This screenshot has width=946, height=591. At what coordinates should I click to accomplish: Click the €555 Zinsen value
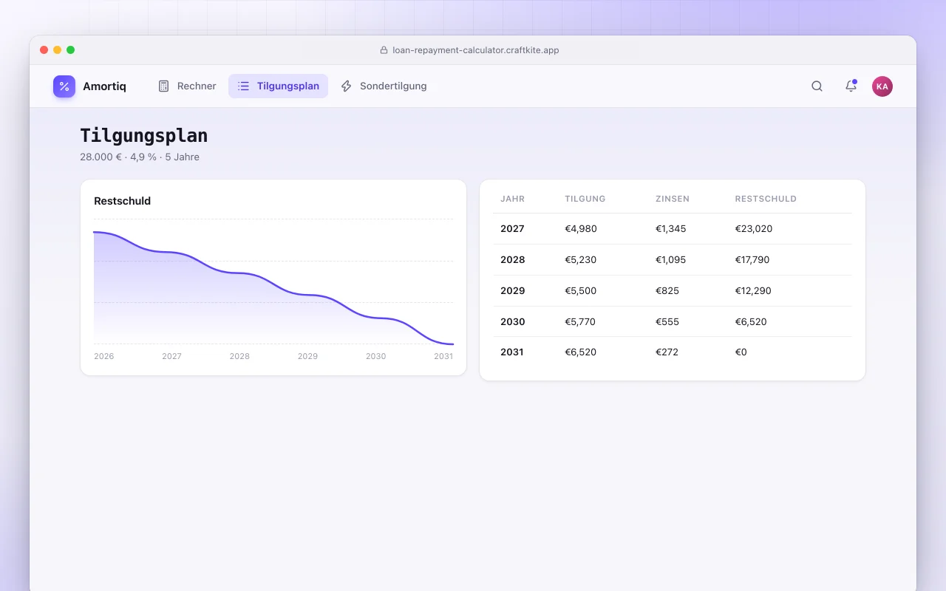click(667, 322)
